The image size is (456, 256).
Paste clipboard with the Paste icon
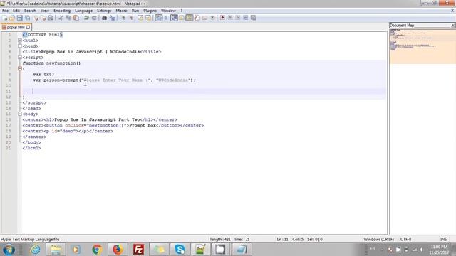(76, 18)
